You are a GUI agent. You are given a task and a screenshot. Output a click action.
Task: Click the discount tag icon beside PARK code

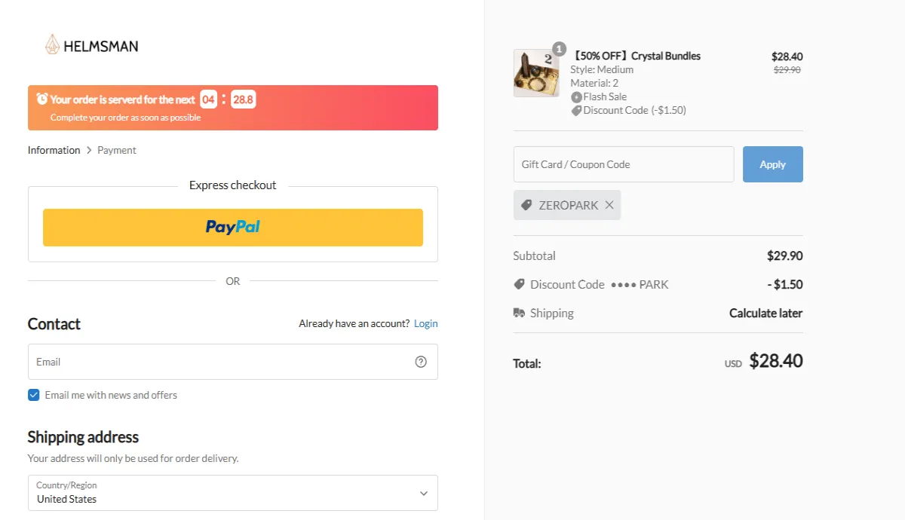coord(519,284)
